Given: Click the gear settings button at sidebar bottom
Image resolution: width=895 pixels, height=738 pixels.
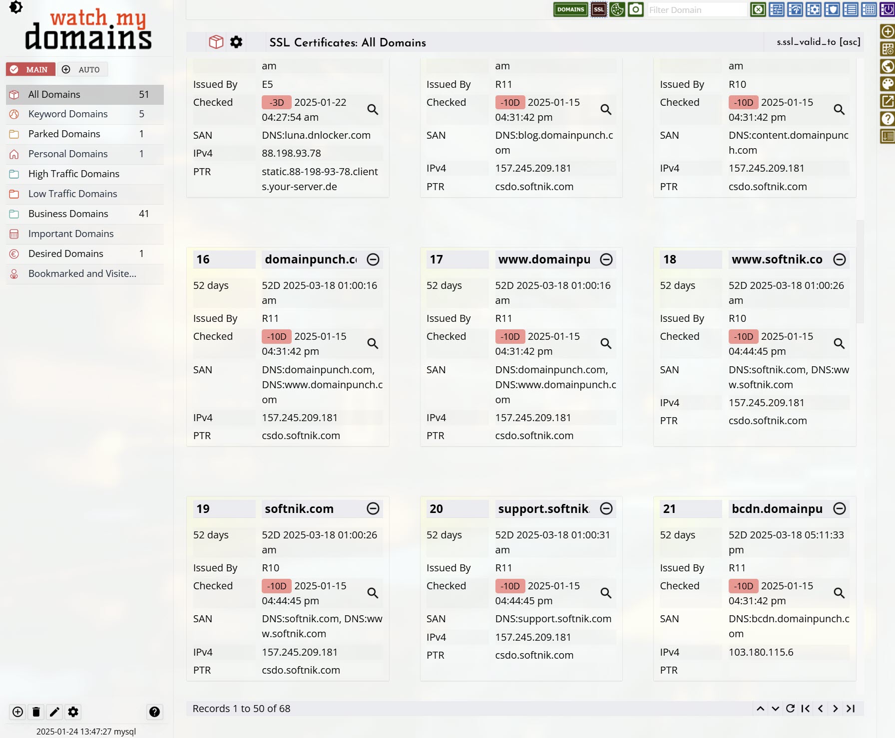Looking at the screenshot, I should pos(73,712).
